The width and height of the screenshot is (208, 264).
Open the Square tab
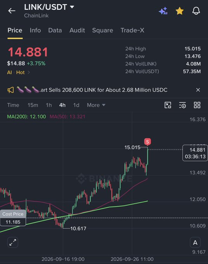(103, 30)
